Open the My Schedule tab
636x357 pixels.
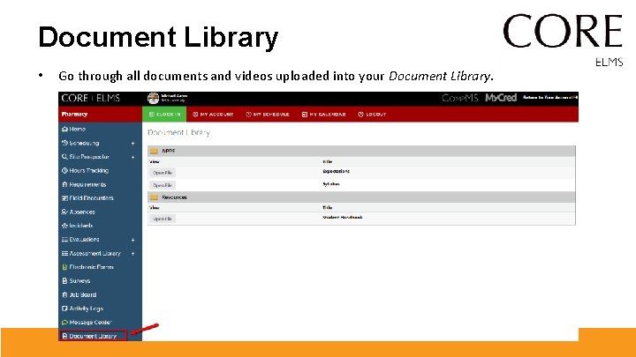(268, 114)
